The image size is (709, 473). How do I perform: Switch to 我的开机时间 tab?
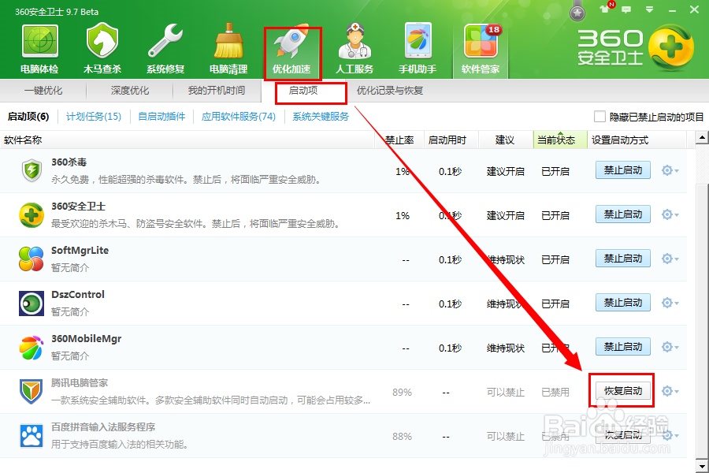[x=217, y=91]
